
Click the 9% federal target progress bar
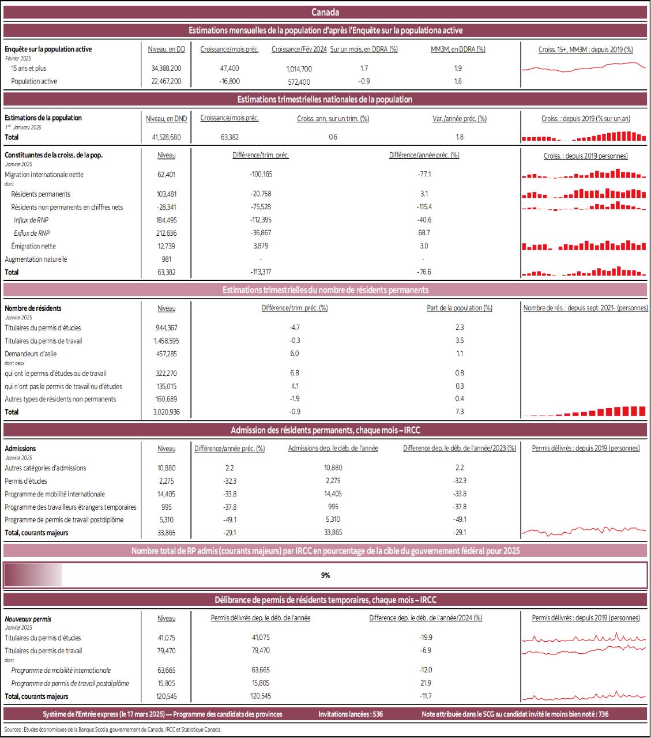pos(325,574)
